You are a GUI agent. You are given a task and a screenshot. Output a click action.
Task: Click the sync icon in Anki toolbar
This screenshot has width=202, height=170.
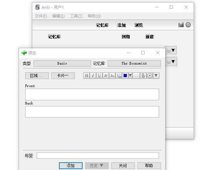coord(188,25)
